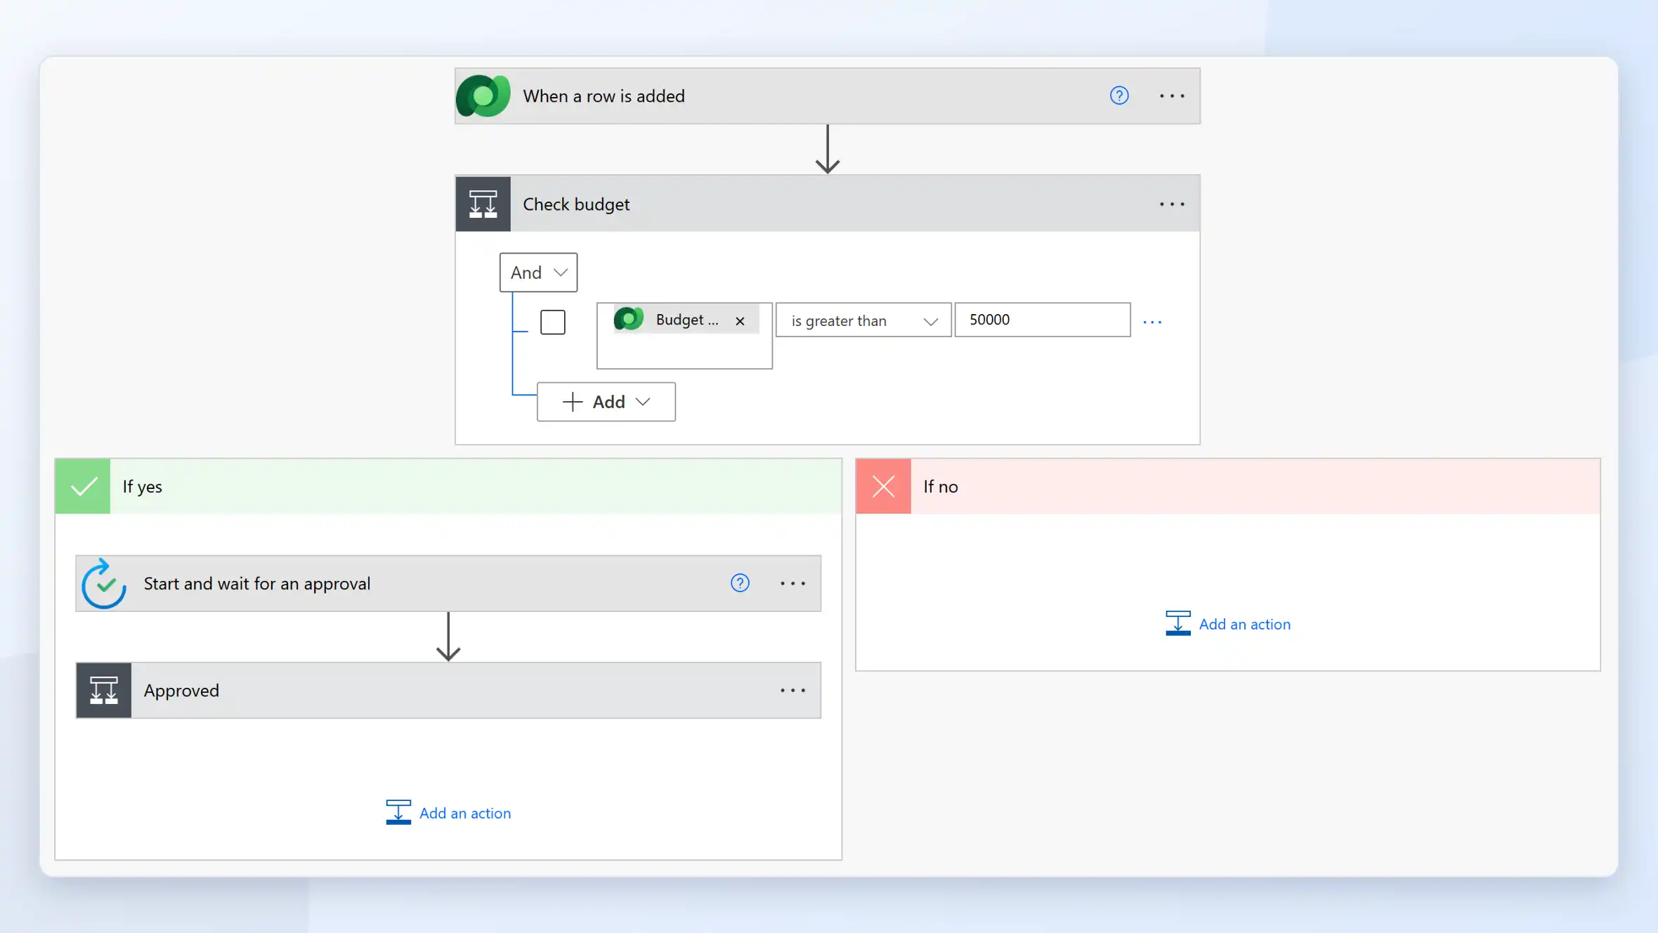Open help for When a row is added
This screenshot has width=1658, height=933.
pyautogui.click(x=1119, y=96)
